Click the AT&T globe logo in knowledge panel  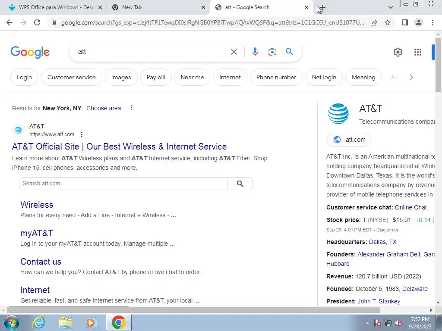(338, 114)
